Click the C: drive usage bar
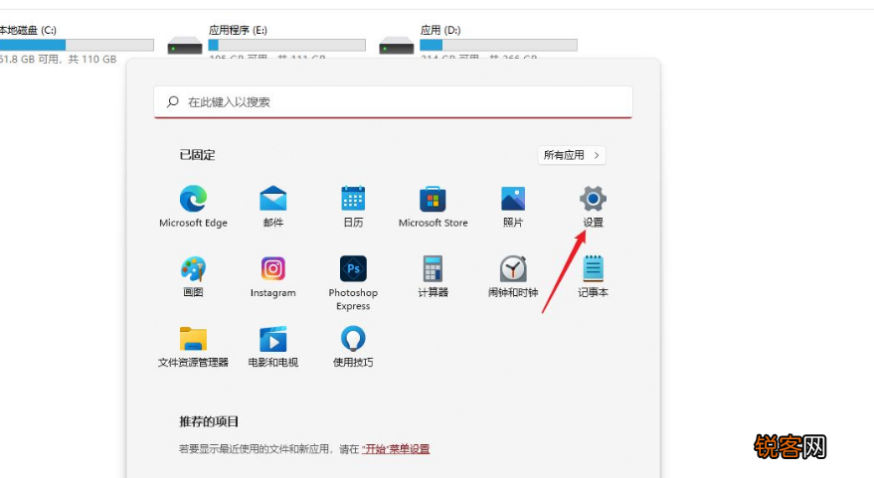 point(77,45)
